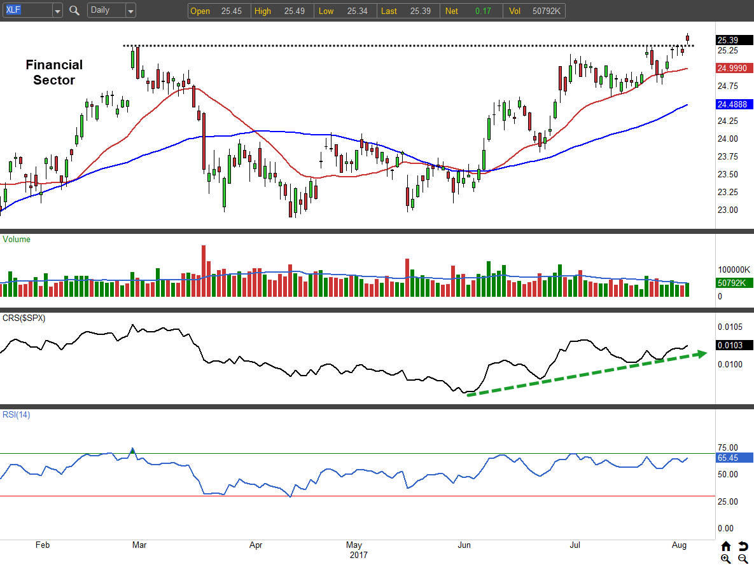The width and height of the screenshot is (754, 565).
Task: Expand the Daily timeframe dropdown
Action: 130,11
